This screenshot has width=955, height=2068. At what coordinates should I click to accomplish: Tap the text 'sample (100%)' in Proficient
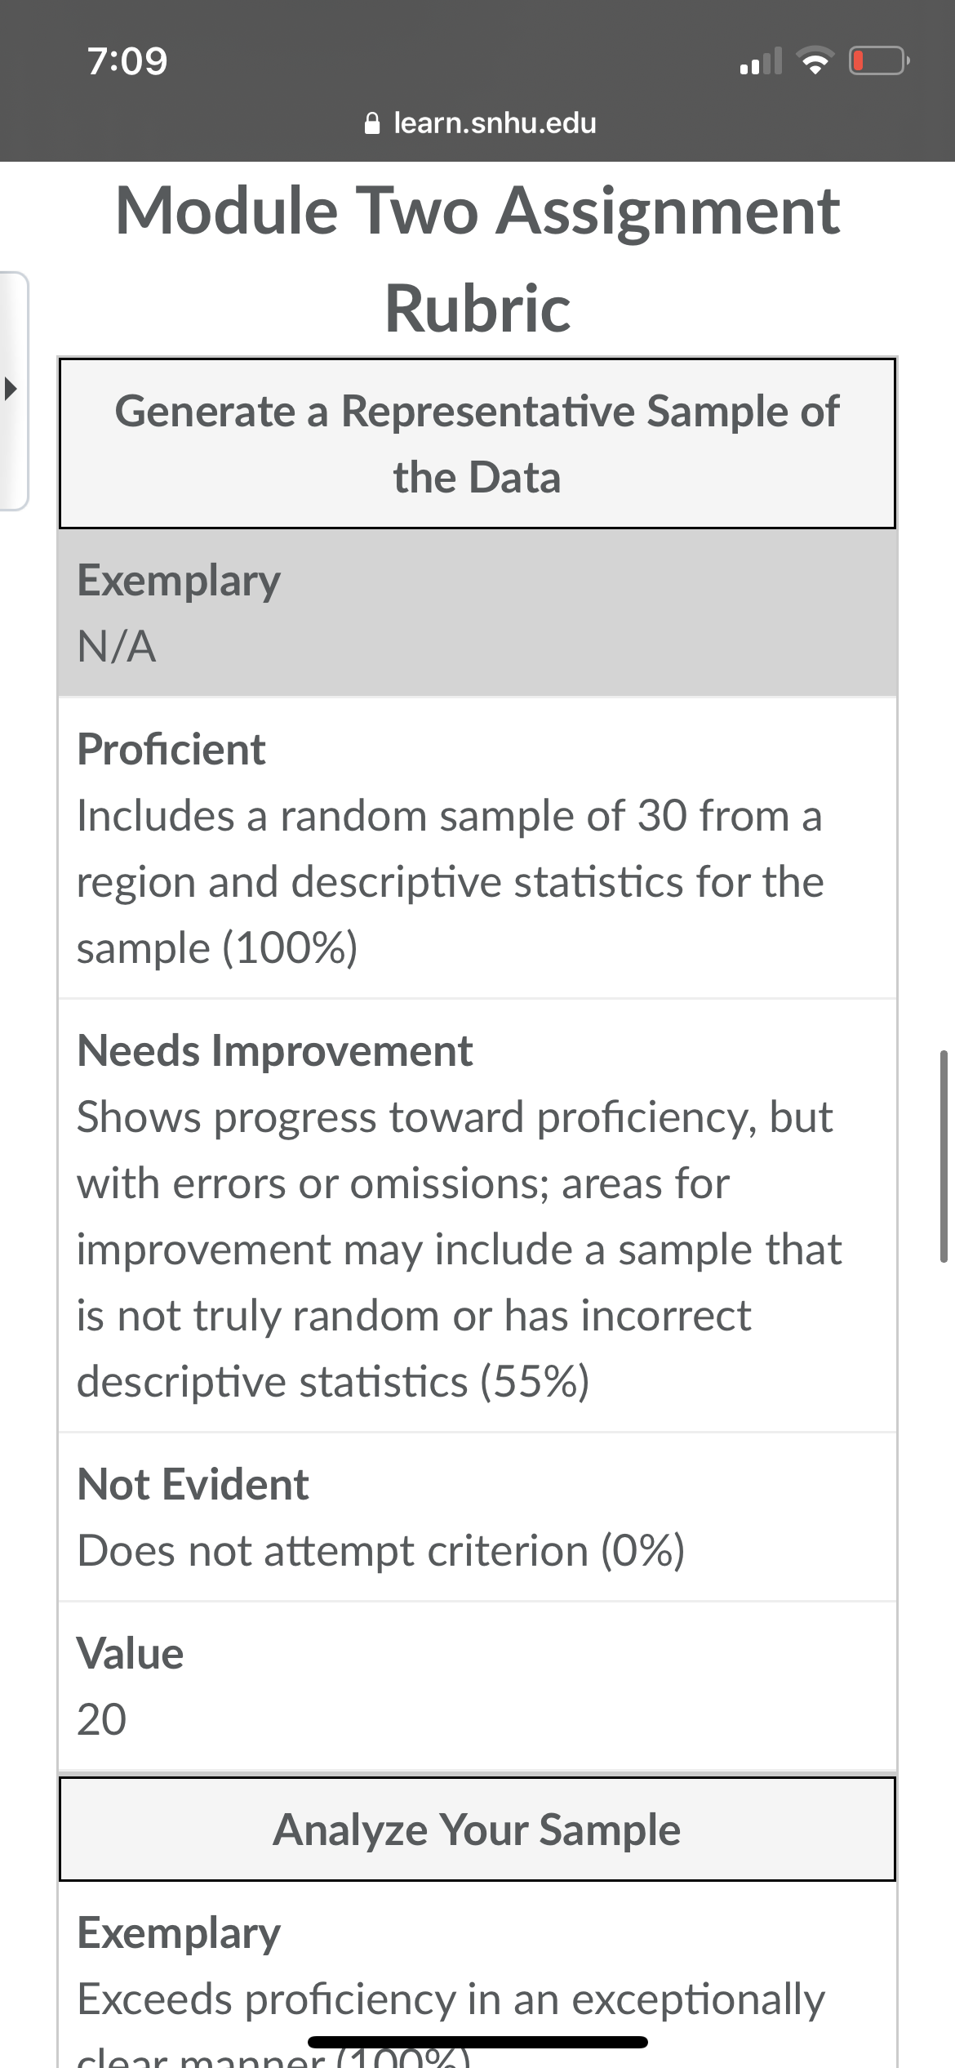pyautogui.click(x=217, y=948)
